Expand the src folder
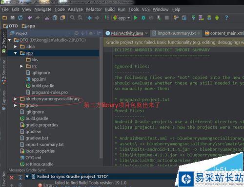 point(21,66)
